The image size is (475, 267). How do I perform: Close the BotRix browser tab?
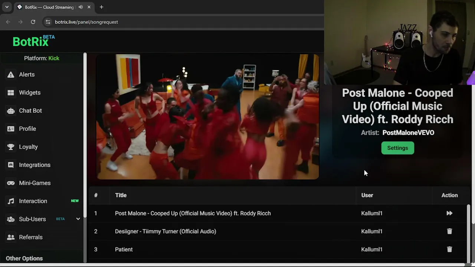89,7
